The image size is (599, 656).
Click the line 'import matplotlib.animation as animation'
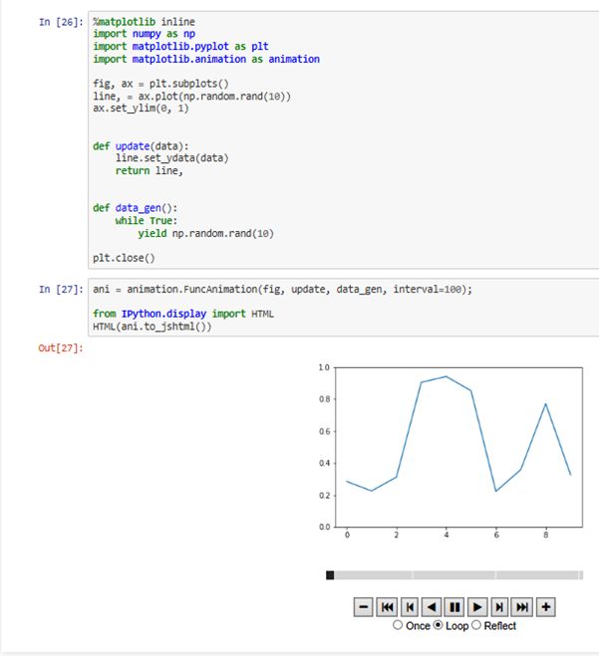point(206,59)
